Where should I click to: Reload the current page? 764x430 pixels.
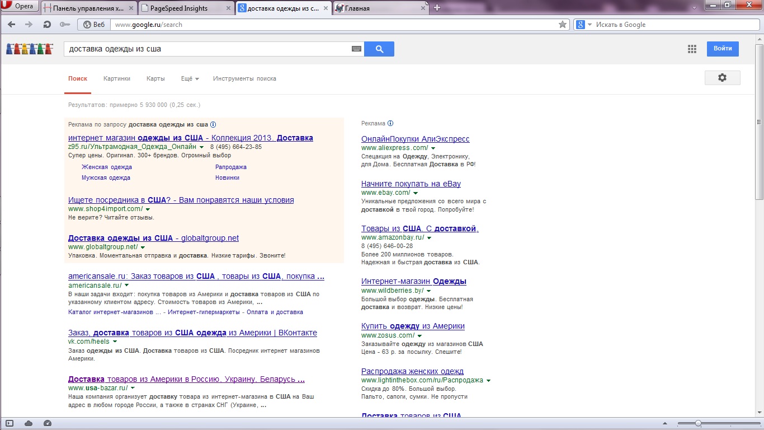pos(47,25)
